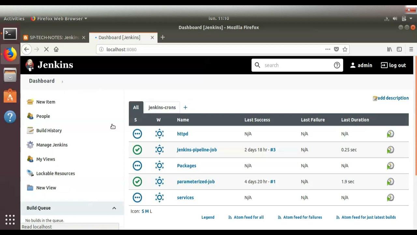Open jenkins-pipeline-job link
Screen dimensions: 417x235
[197, 150]
